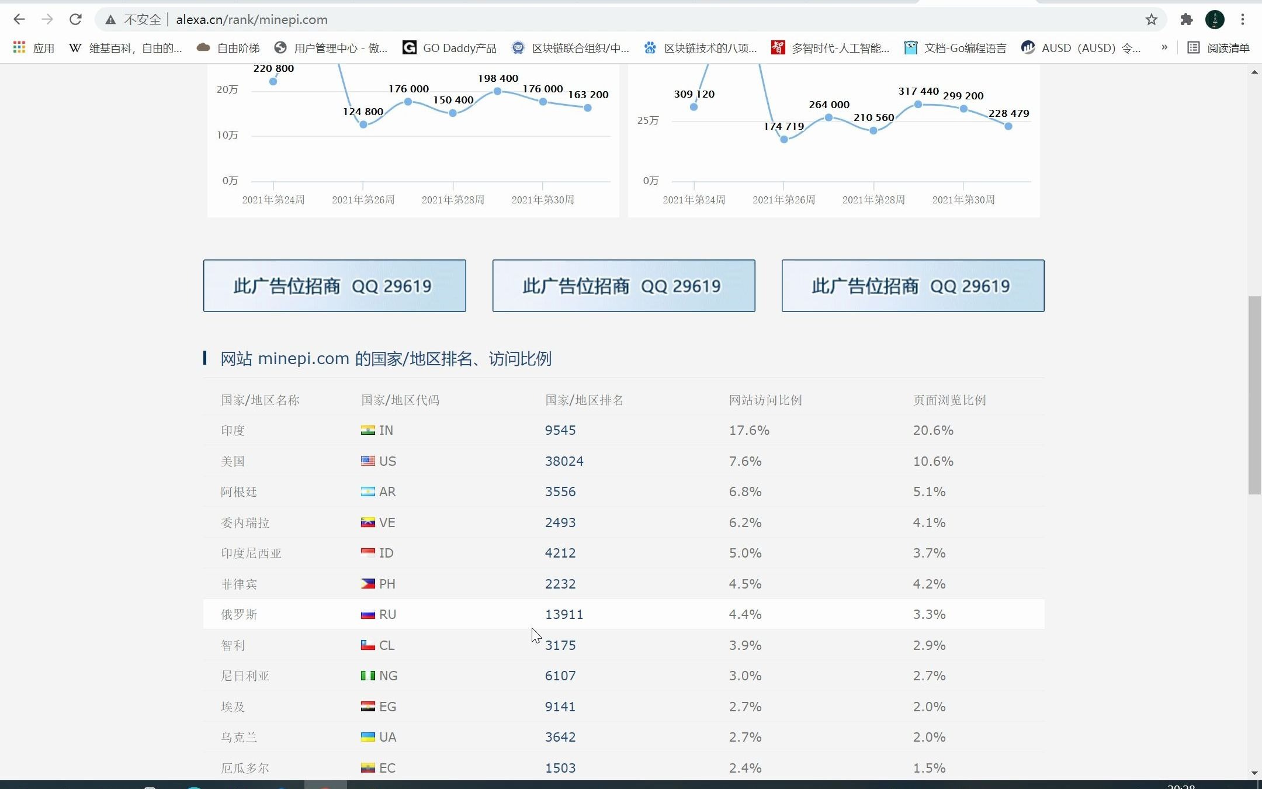Click the US rank 38024
1262x789 pixels.
coord(564,462)
